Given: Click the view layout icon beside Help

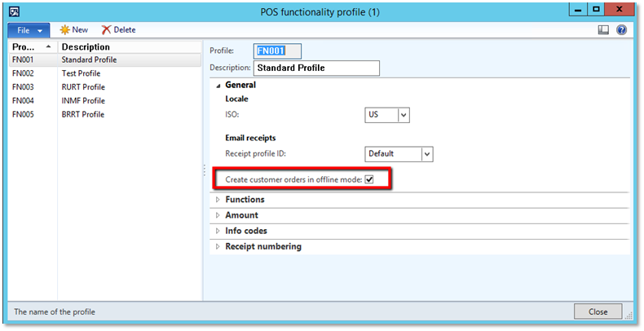Looking at the screenshot, I should point(604,29).
